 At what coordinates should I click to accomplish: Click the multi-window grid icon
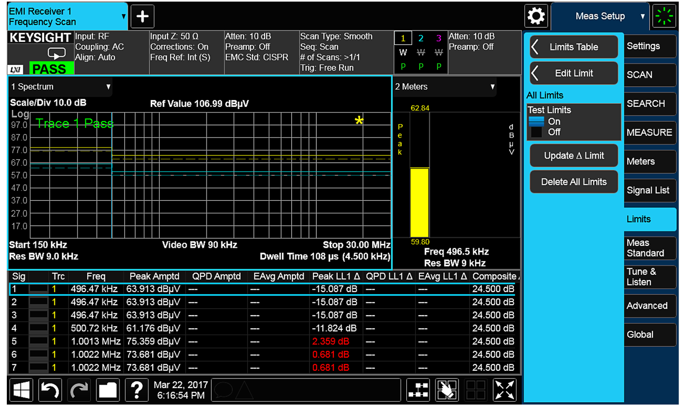coord(476,390)
